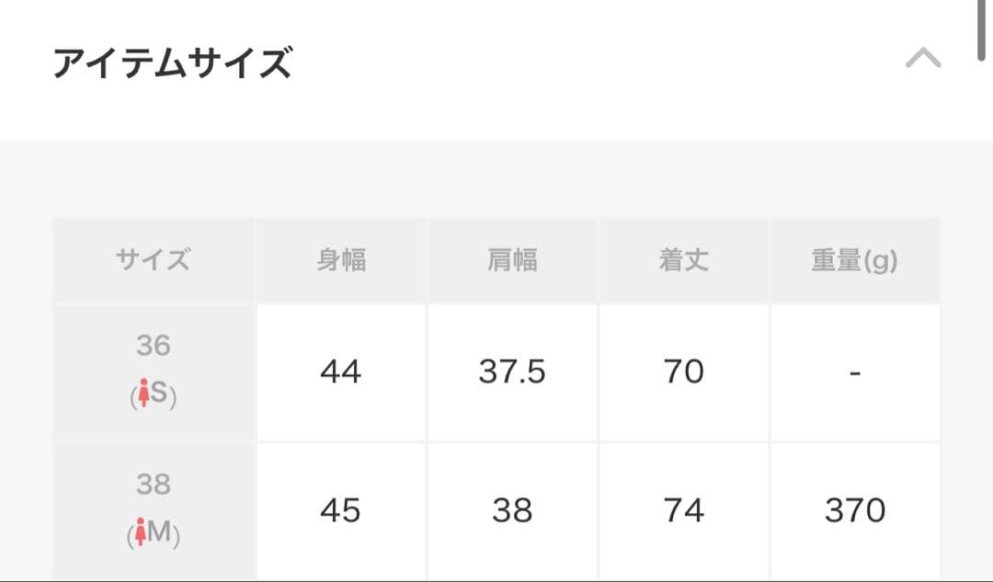Click the 着丈 value 70 cell

coord(683,372)
